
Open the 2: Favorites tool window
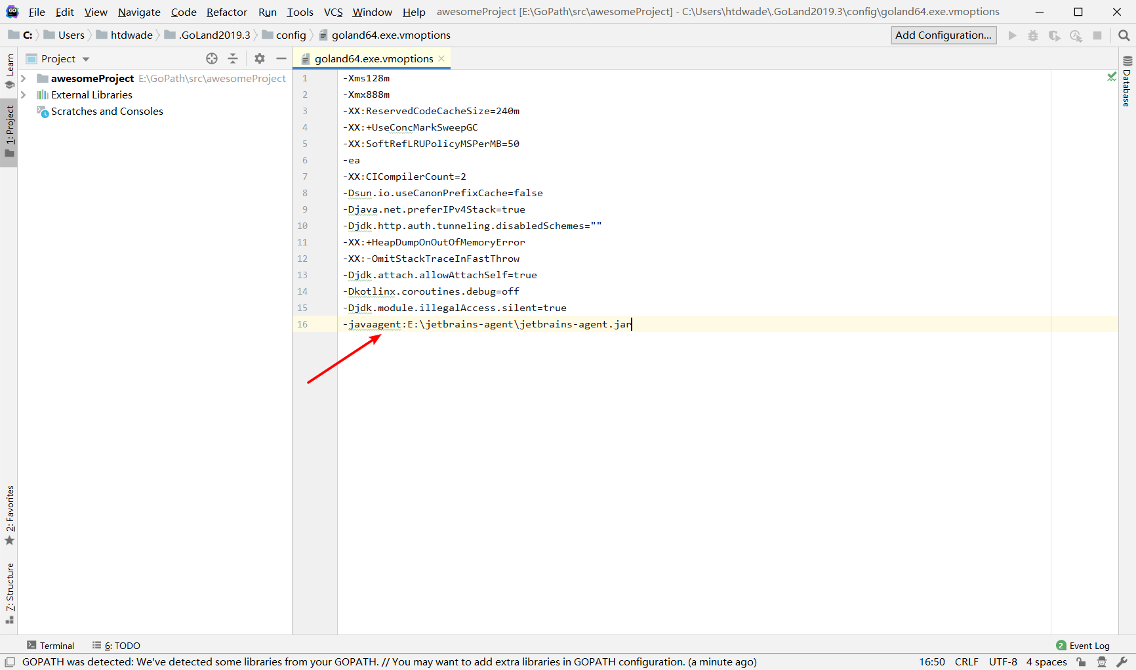(x=9, y=515)
